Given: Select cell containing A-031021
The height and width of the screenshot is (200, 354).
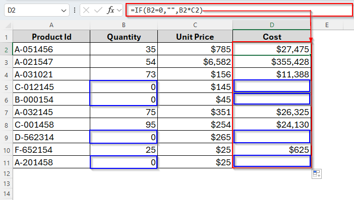Looking at the screenshot, I should pos(51,74).
